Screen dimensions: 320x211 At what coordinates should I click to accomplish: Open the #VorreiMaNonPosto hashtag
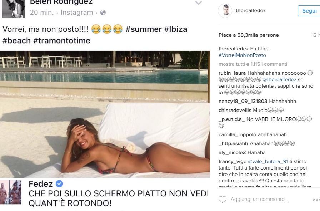click(x=242, y=55)
